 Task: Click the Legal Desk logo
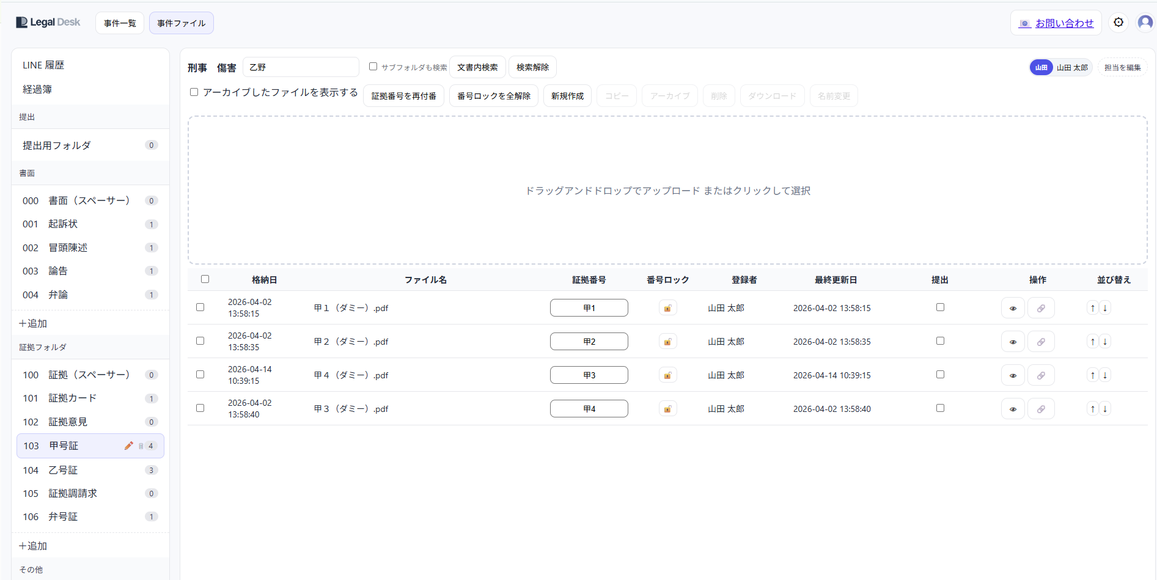tap(48, 23)
